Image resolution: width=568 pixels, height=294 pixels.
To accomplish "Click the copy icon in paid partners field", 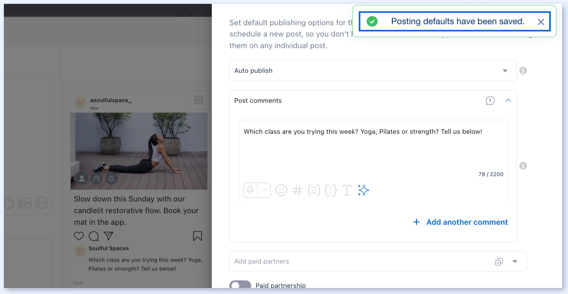I will (499, 262).
